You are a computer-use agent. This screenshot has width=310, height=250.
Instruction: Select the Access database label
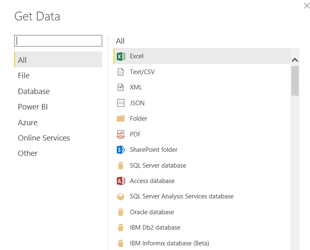pos(152,181)
